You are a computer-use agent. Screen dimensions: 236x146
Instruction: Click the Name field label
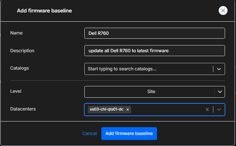click(16, 33)
